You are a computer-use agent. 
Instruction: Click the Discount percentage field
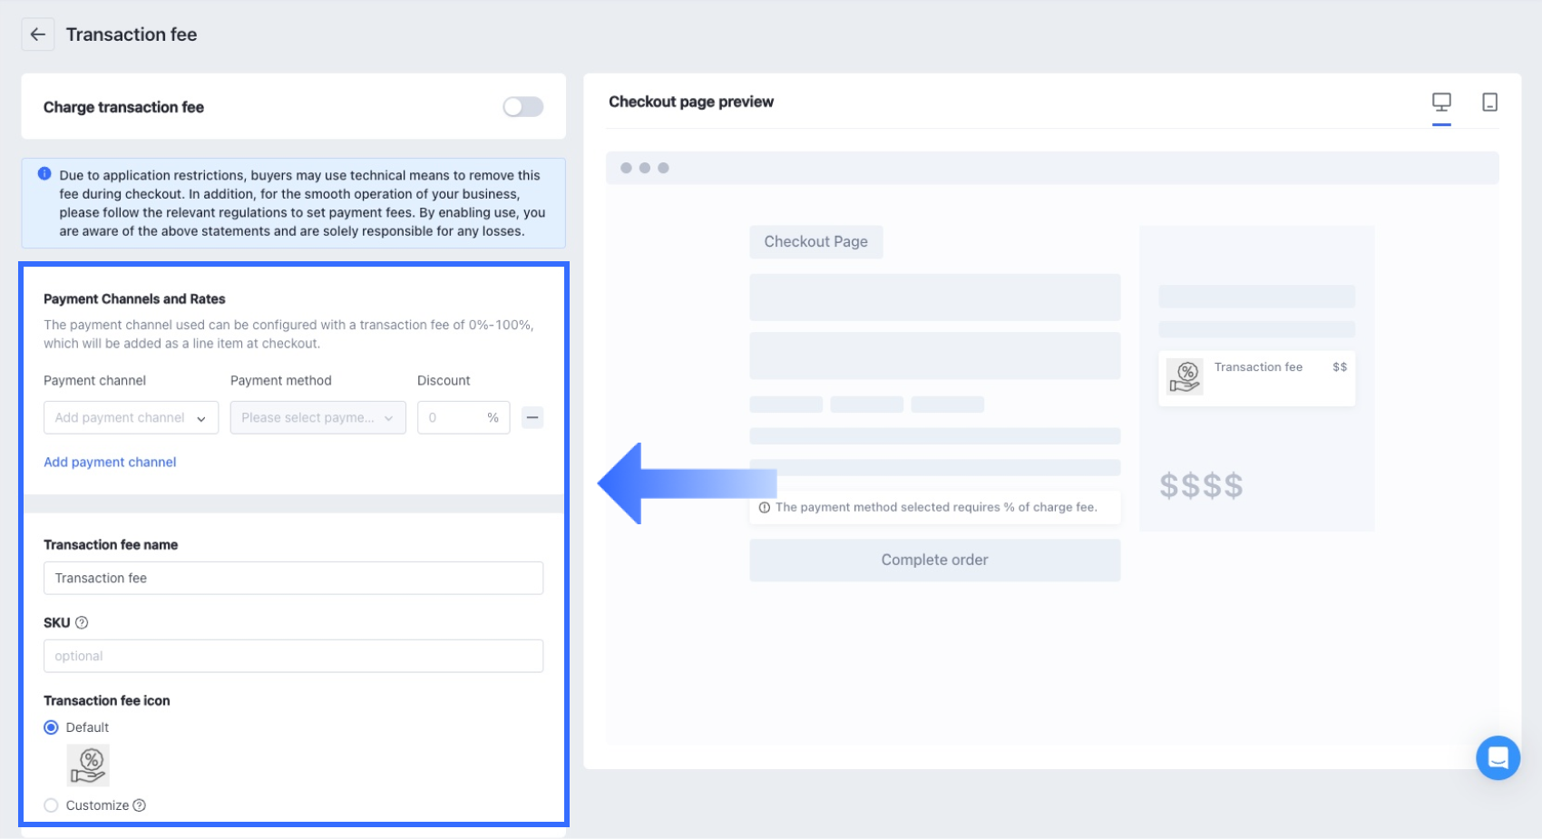(x=464, y=417)
